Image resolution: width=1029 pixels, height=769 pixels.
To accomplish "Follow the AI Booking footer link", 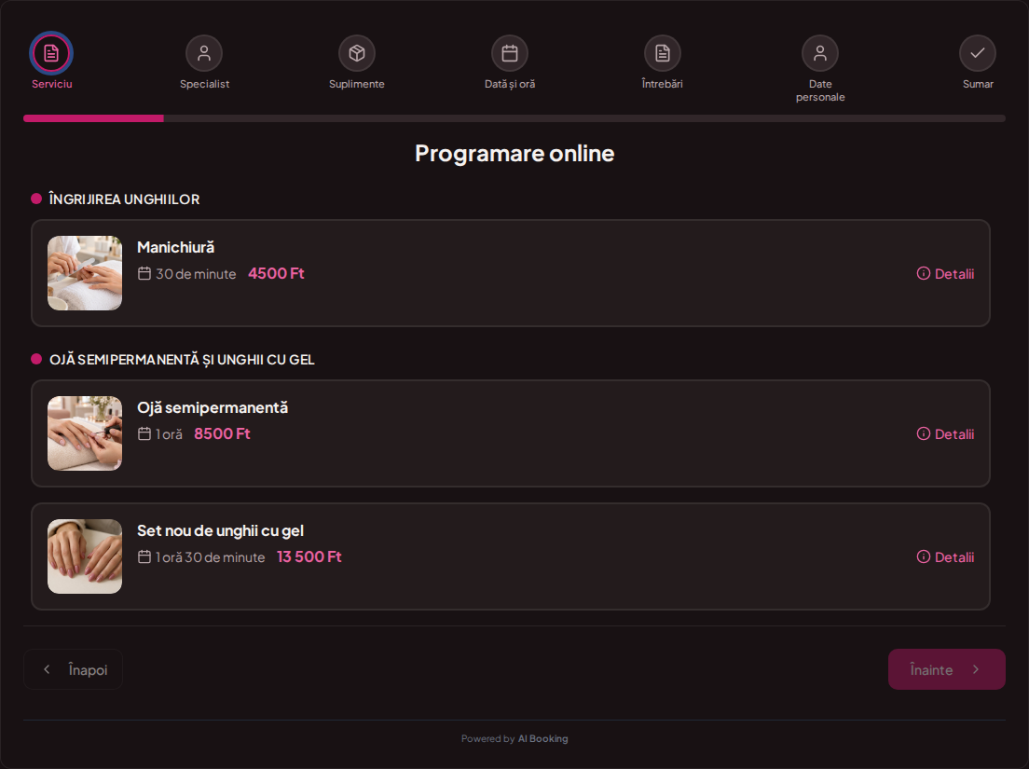I will 542,739.
